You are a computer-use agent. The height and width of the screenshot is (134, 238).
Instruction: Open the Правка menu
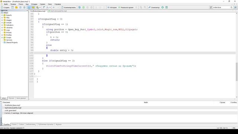(x=13, y=4)
